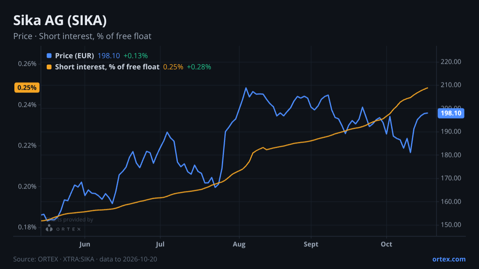Click the orange 0.25% value in legend
Screen dimensions: 479x269
coord(173,67)
